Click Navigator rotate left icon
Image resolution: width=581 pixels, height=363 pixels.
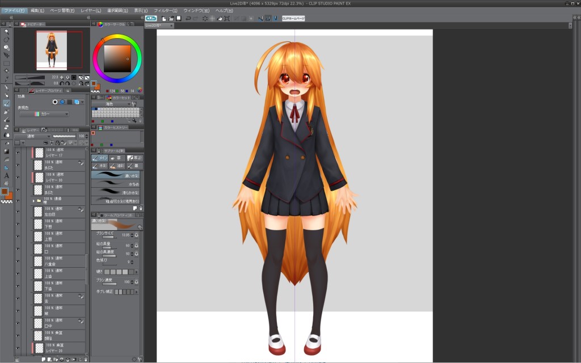click(62, 83)
